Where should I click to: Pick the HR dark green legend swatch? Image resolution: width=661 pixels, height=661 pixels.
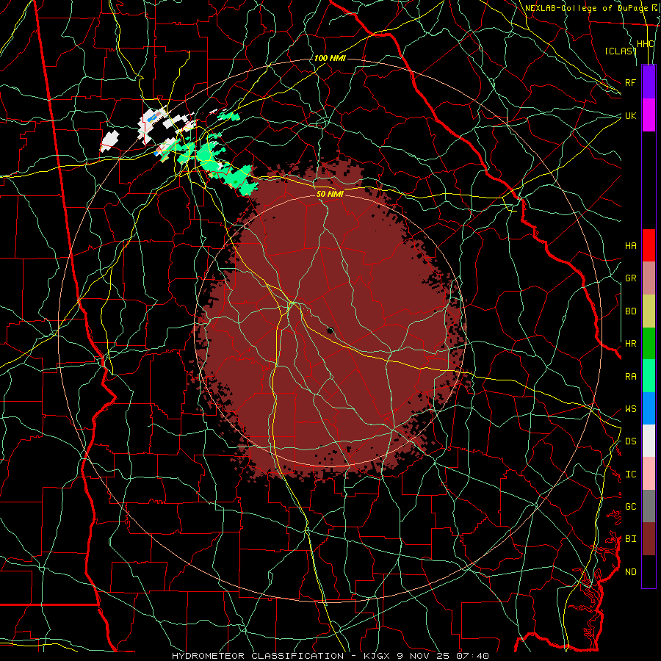(649, 344)
